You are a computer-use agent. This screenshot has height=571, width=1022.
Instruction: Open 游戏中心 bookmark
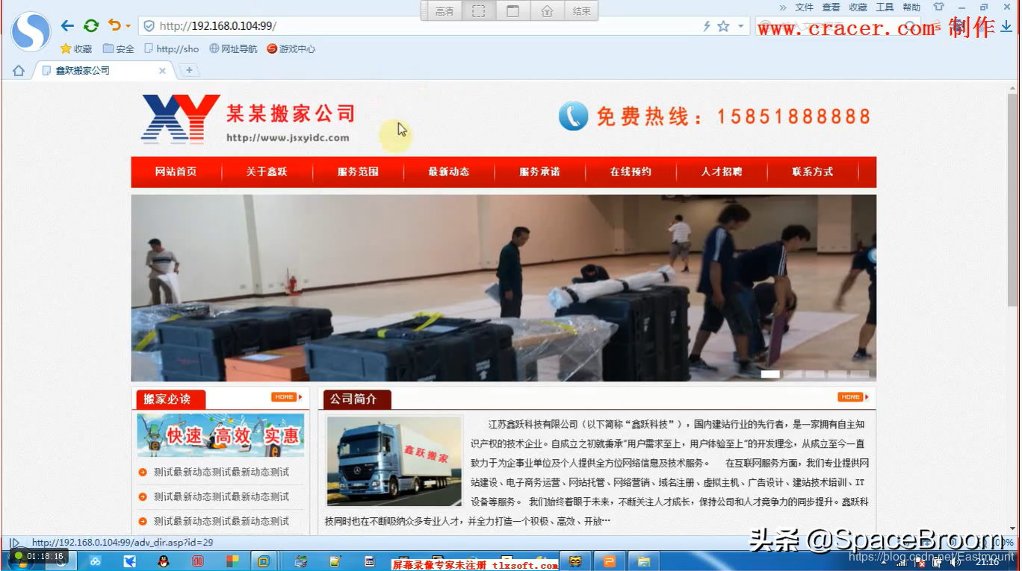point(291,49)
